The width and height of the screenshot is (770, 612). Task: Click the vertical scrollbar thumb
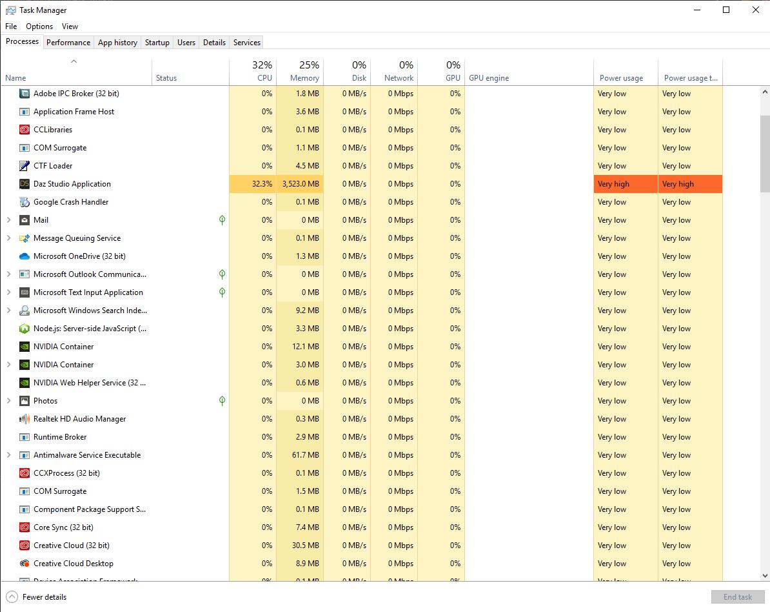(765, 154)
